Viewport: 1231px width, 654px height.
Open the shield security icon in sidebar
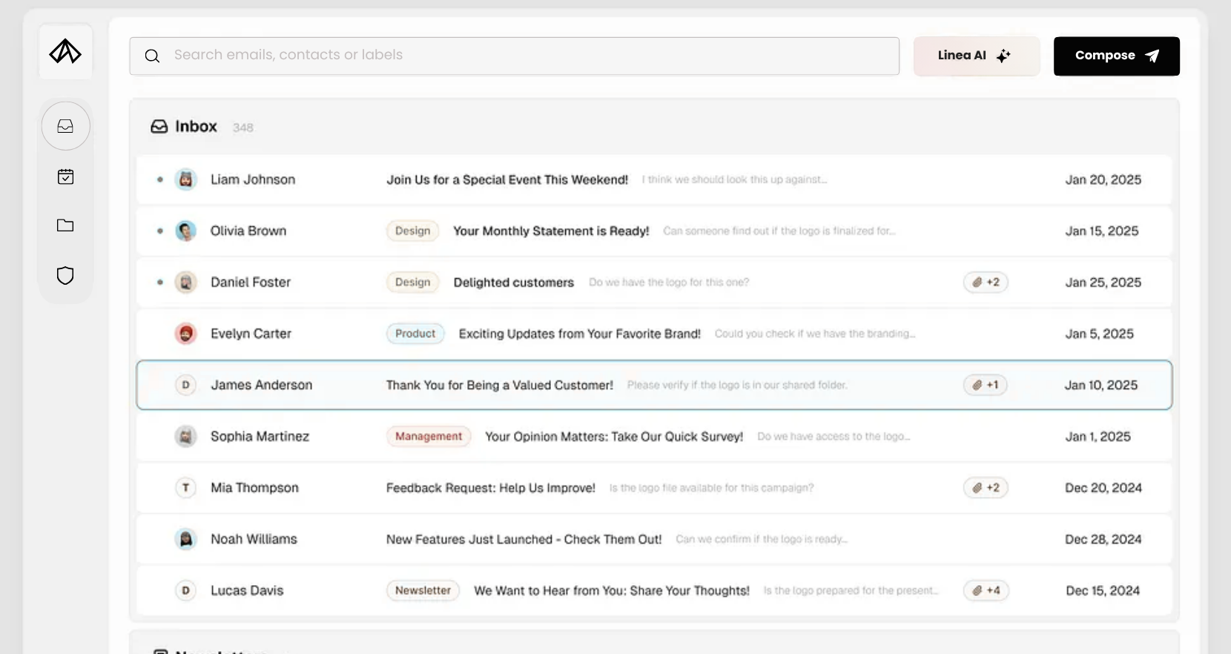(x=65, y=275)
